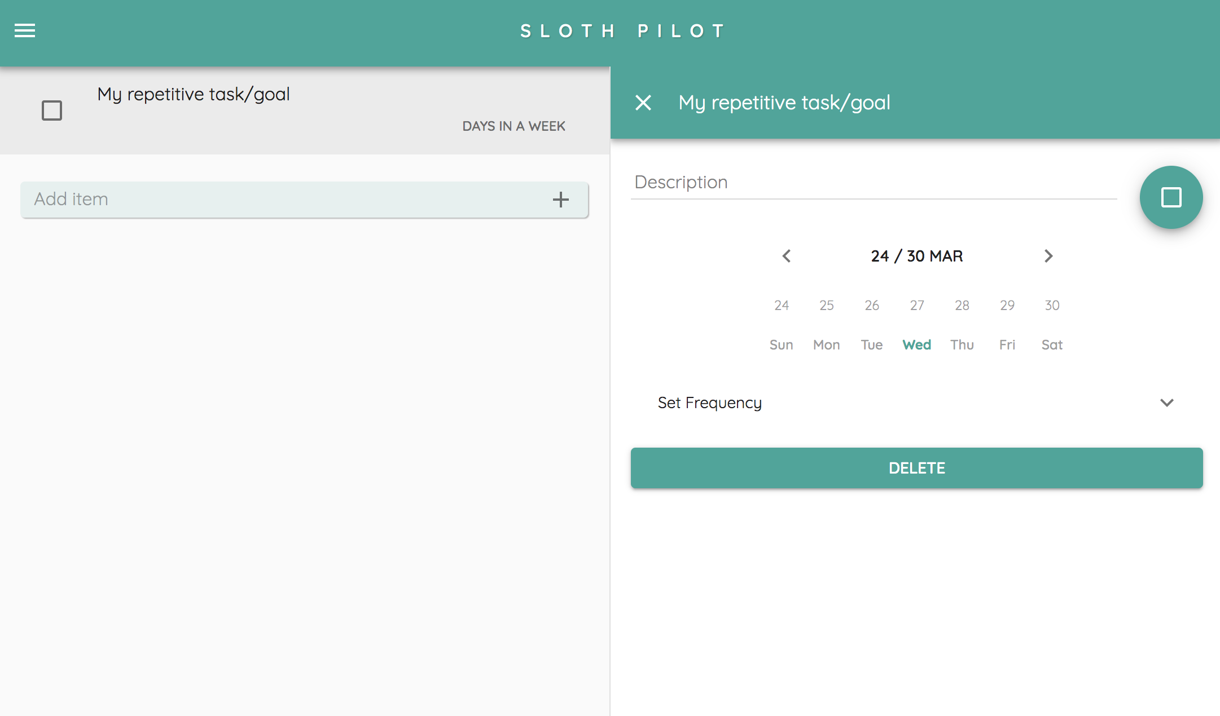
Task: Select the DAYS IN A WEEK label
Action: (x=514, y=126)
